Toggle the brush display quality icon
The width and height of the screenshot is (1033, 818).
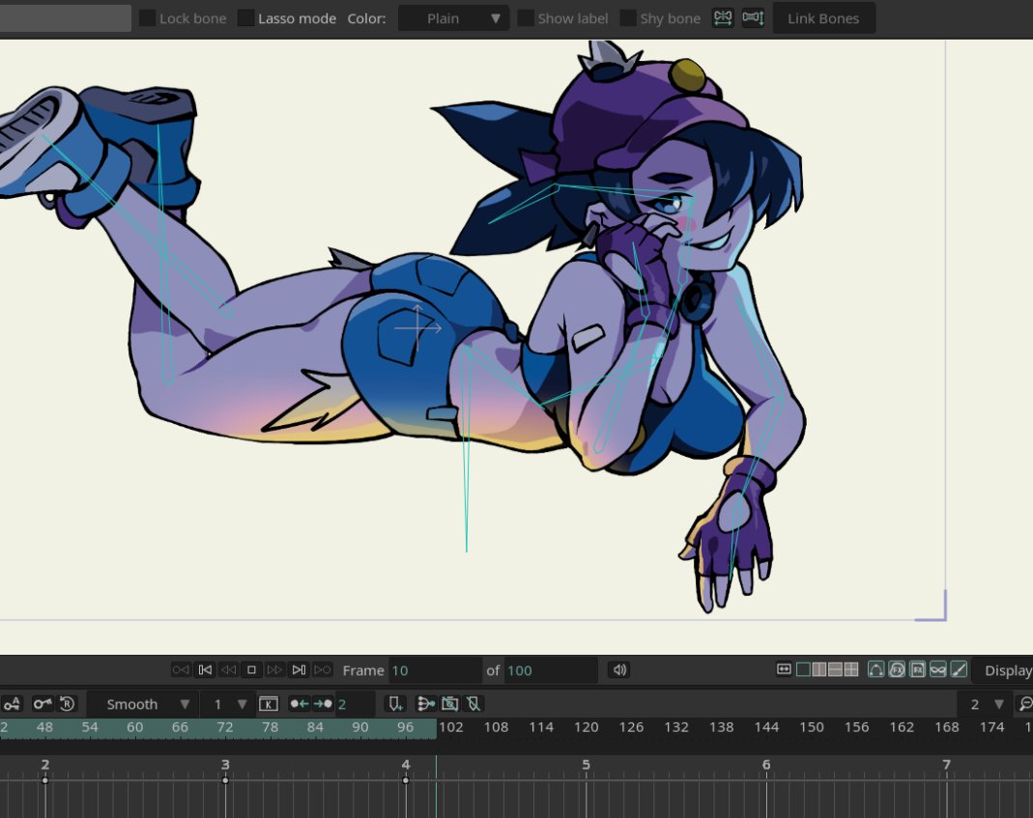(960, 670)
